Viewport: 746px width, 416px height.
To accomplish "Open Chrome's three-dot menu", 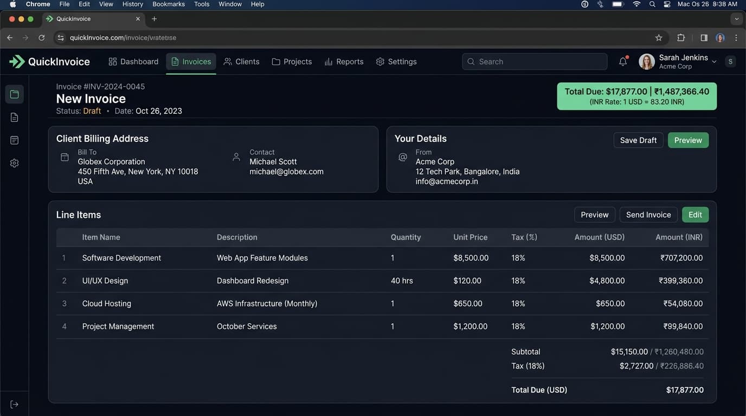I will click(736, 38).
